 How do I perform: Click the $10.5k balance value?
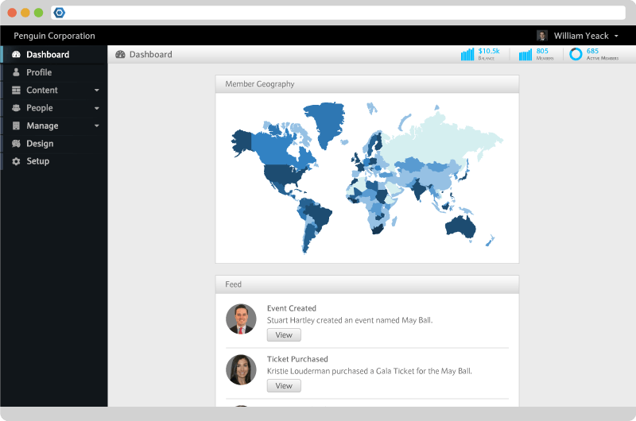(x=489, y=51)
